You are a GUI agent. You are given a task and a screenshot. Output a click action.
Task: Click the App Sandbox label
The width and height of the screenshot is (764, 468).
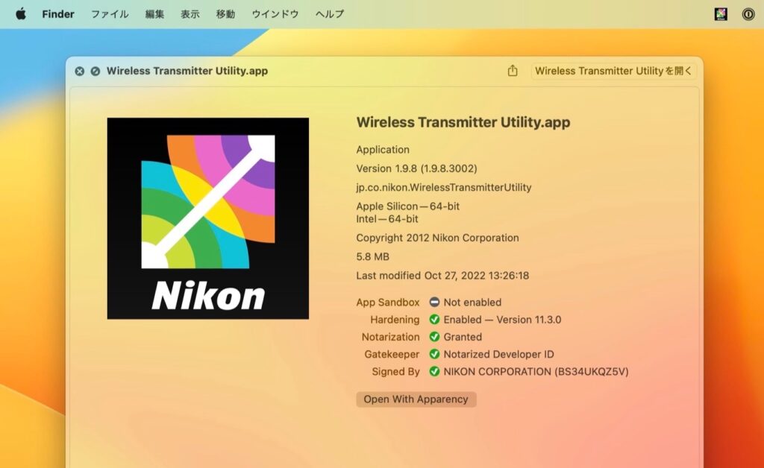coord(388,302)
